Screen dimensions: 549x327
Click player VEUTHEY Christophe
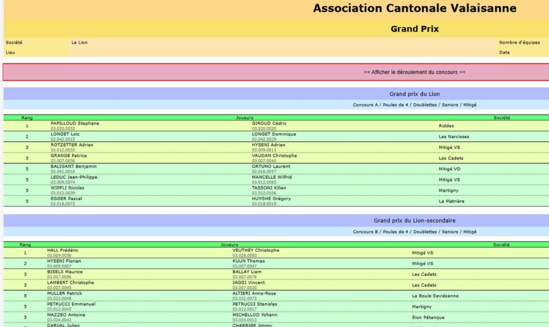pyautogui.click(x=256, y=250)
